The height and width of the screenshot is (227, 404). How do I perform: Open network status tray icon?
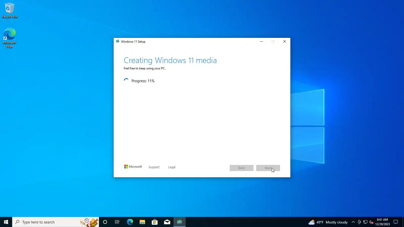point(365,222)
